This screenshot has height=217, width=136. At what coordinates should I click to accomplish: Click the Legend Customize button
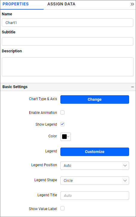95,152
